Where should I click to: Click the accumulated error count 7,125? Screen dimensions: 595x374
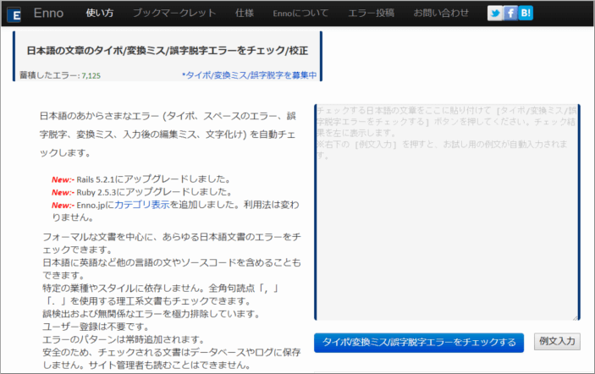pos(91,75)
